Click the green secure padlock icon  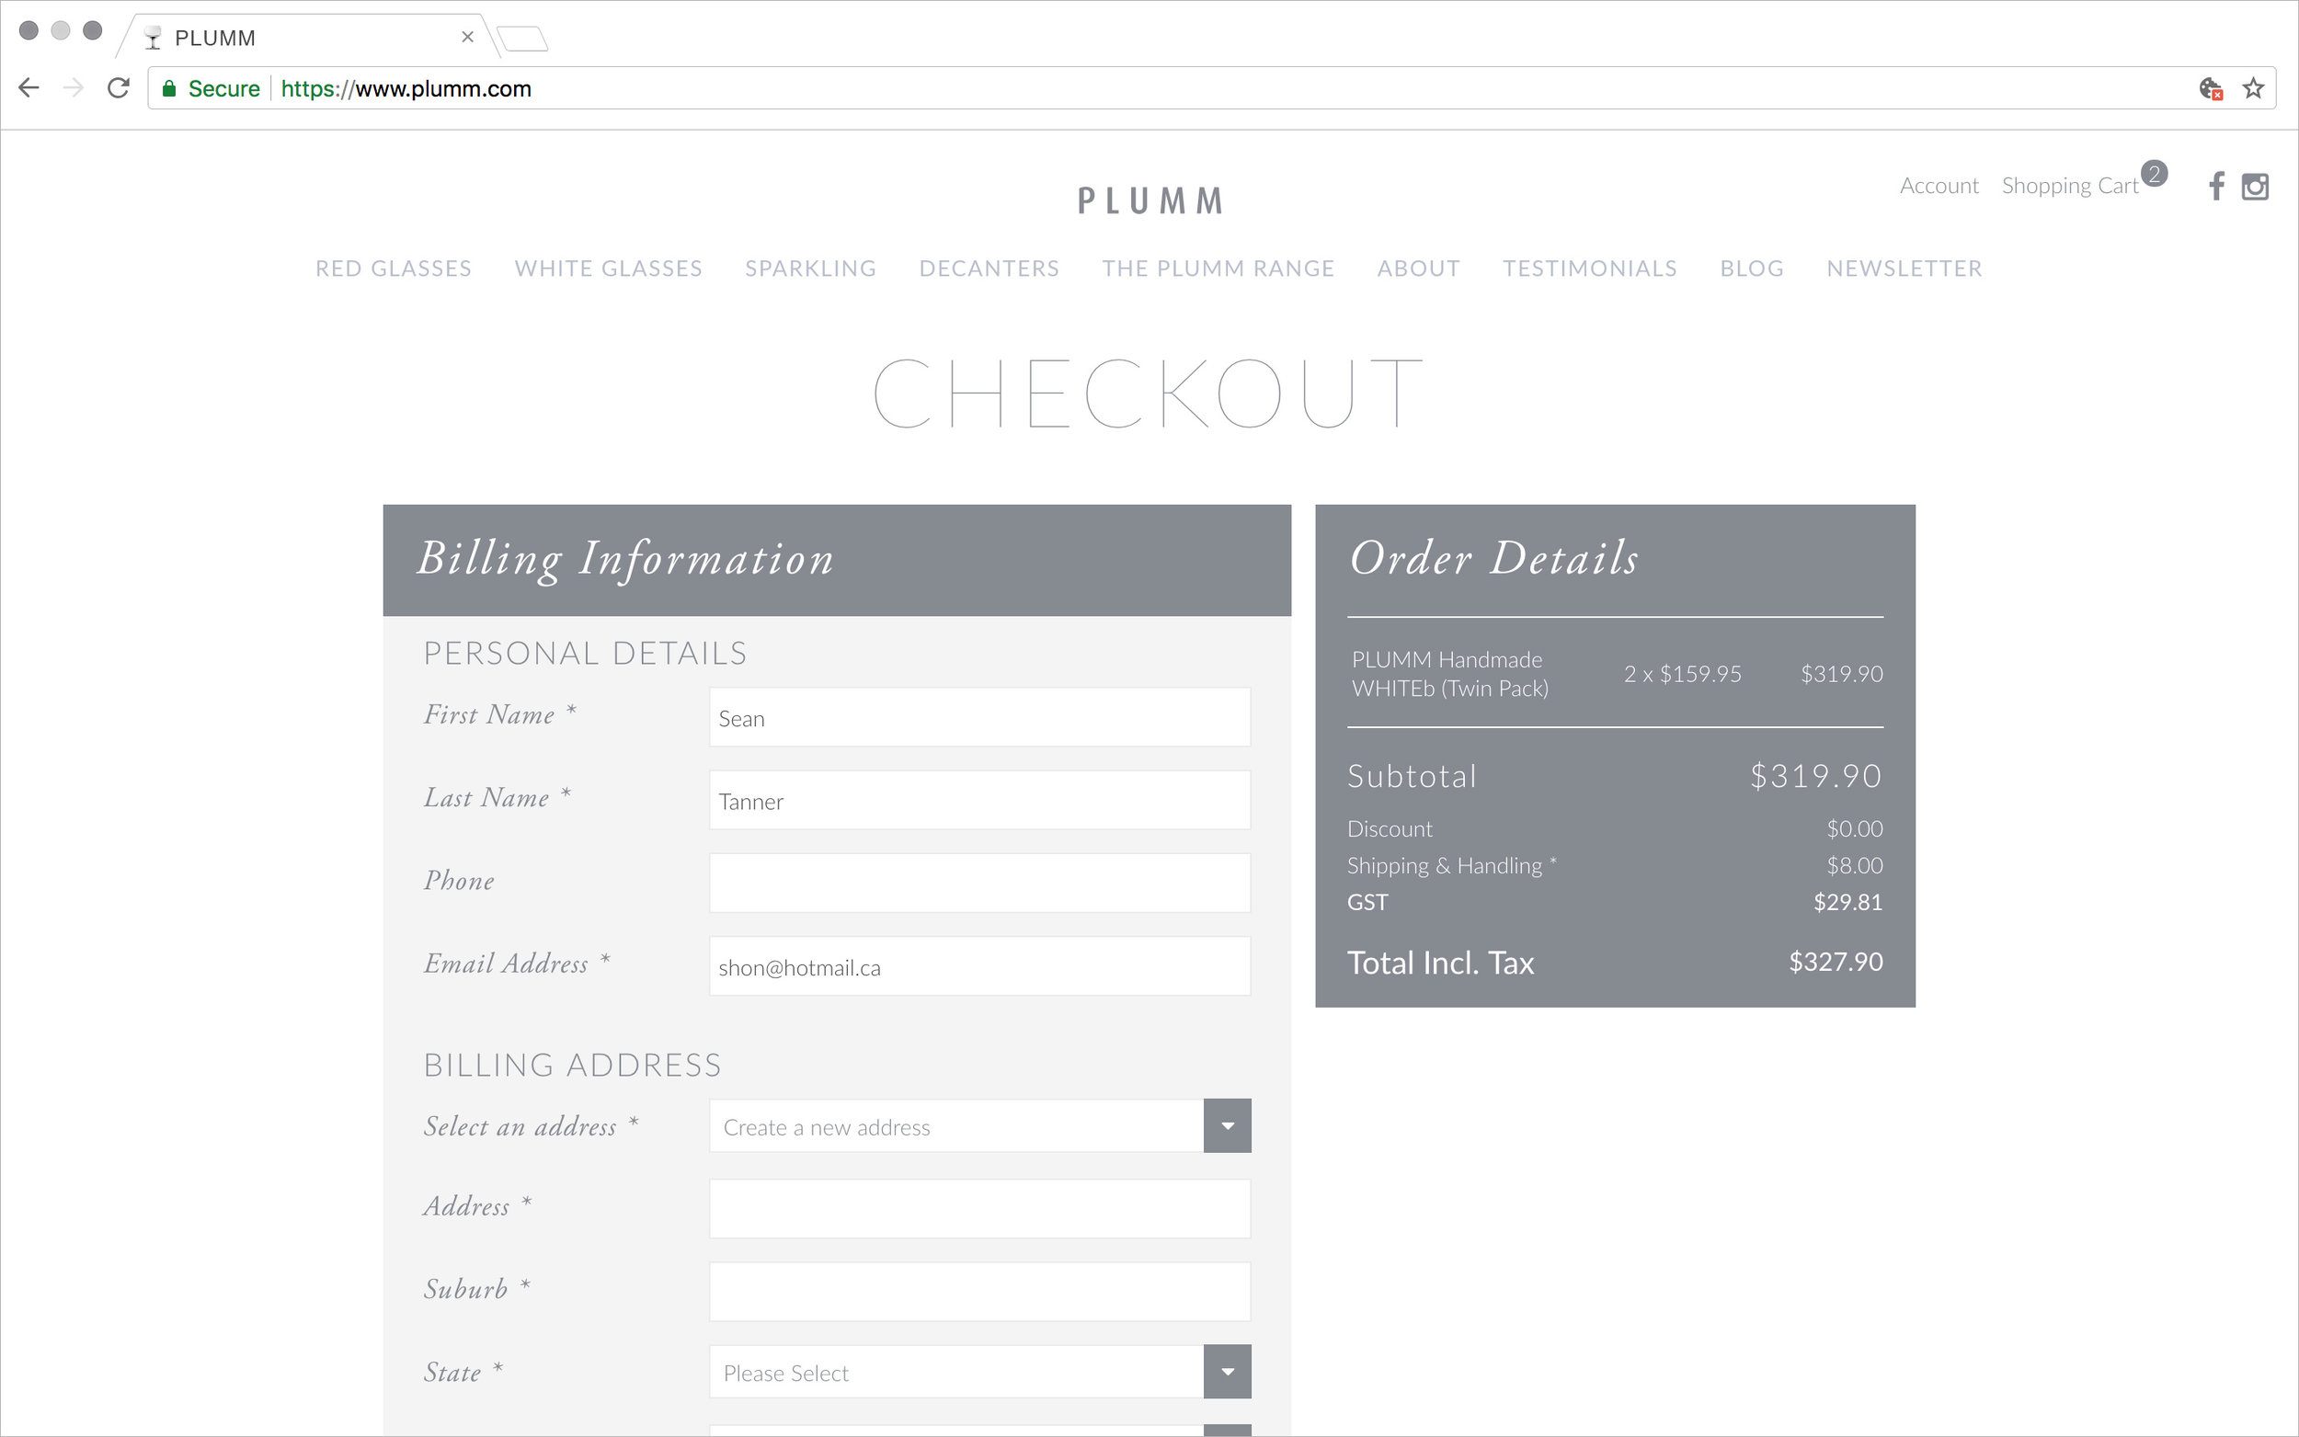[x=169, y=88]
